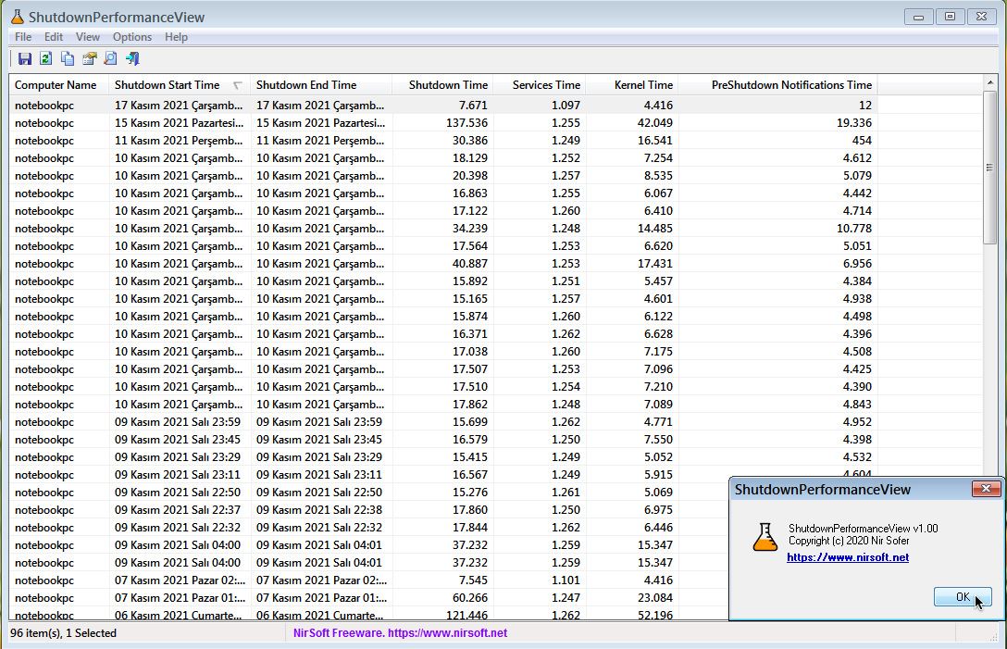The image size is (1007, 649).
Task: Sort by the Shutdown End Time column header
Action: (x=321, y=85)
